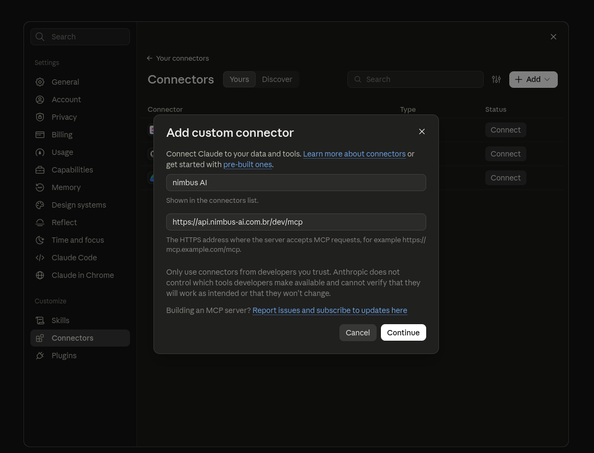
Task: Focus the MCP server URL field
Action: (296, 222)
